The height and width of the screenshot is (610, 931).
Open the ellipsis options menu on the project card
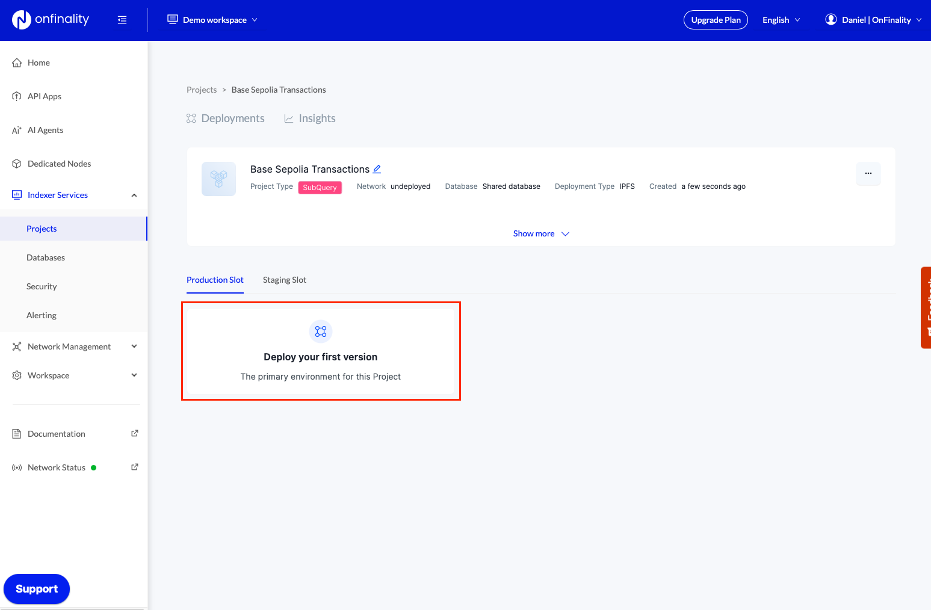868,174
